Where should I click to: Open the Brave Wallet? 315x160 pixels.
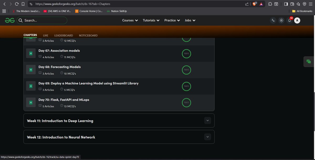pyautogui.click(x=292, y=4)
